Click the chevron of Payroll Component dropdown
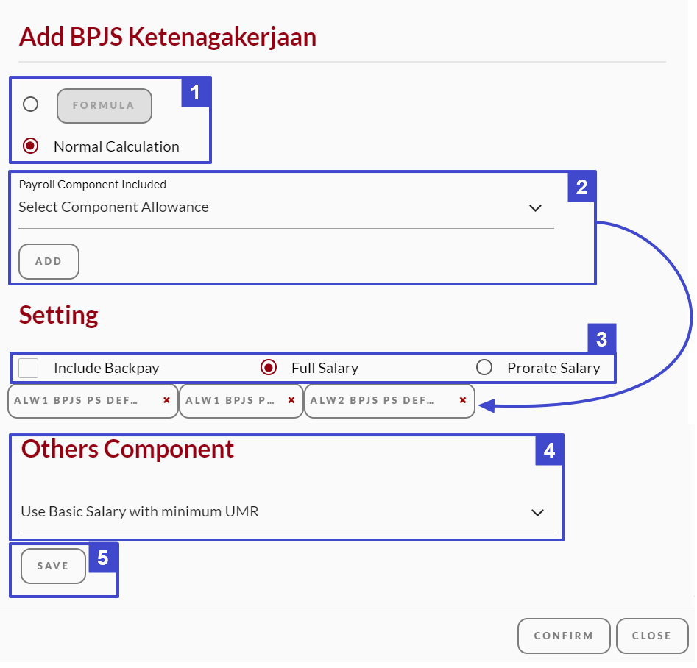 click(x=535, y=208)
